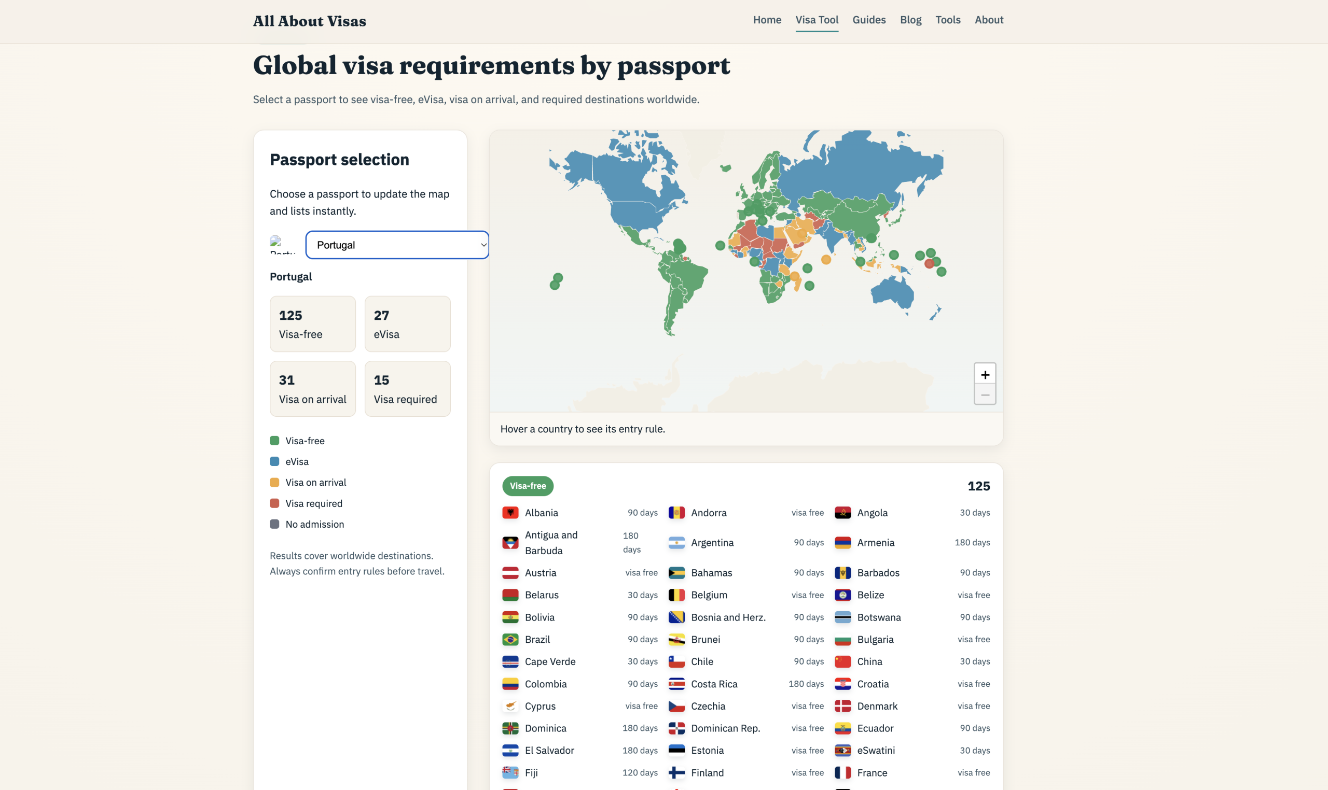The height and width of the screenshot is (790, 1328).
Task: Zoom out on the world map
Action: (985, 395)
